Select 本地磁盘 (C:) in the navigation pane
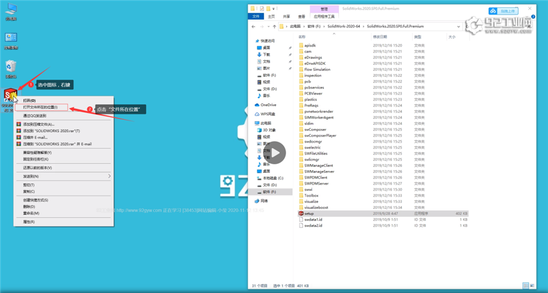Viewport: 548px width, 293px height. [273, 178]
